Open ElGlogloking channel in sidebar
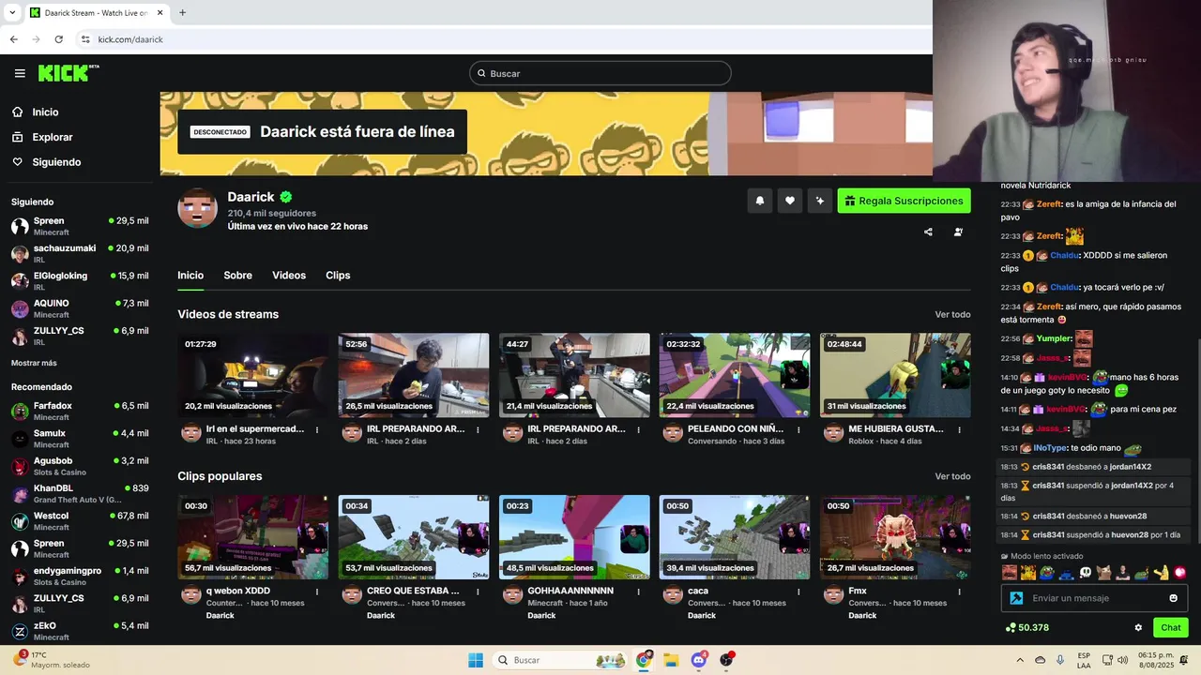This screenshot has width=1201, height=675. (79, 281)
